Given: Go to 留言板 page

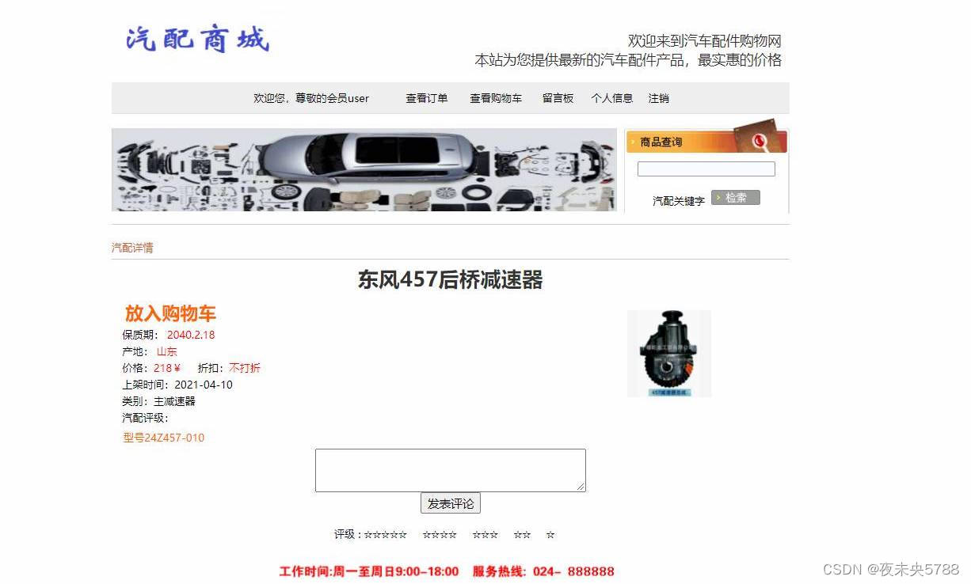Looking at the screenshot, I should [x=558, y=98].
